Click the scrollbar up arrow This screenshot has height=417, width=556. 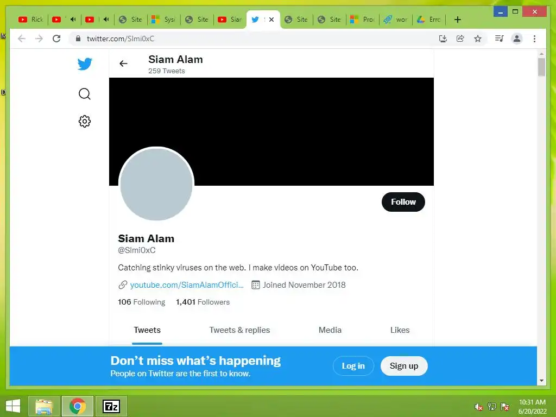coord(541,54)
